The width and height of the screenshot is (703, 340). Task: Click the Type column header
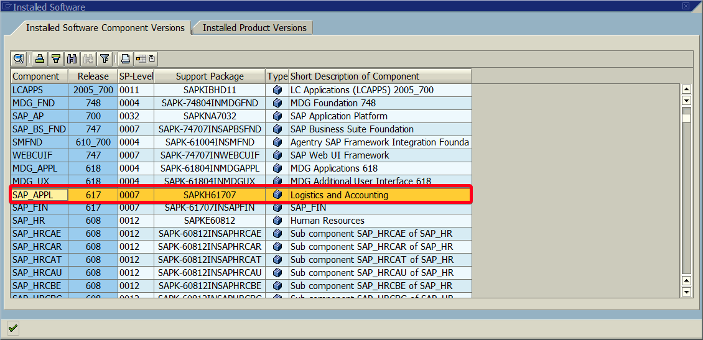click(277, 76)
